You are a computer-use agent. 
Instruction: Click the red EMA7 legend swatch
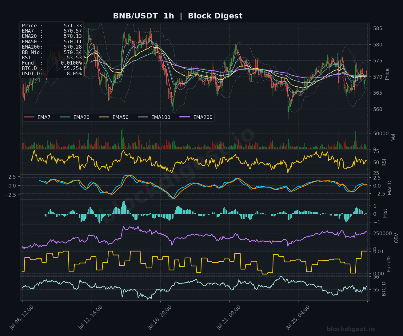pos(29,117)
